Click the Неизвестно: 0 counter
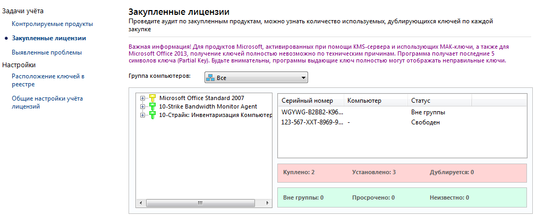 449,197
